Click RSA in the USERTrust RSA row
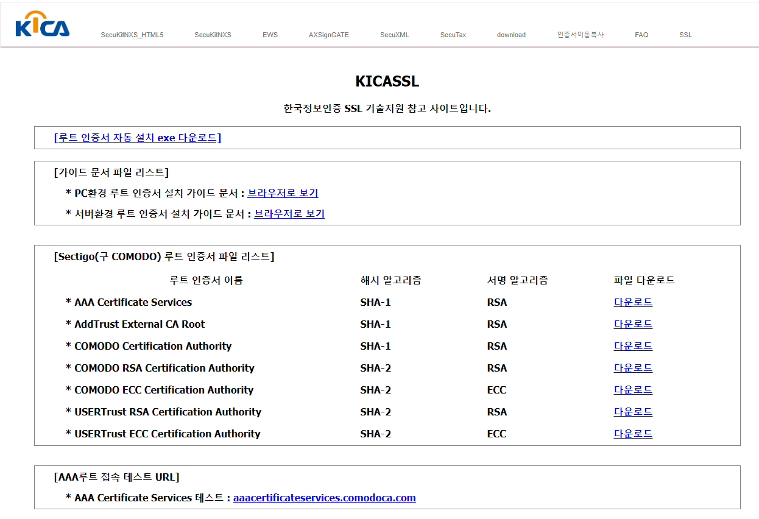759x519 pixels. click(x=497, y=412)
